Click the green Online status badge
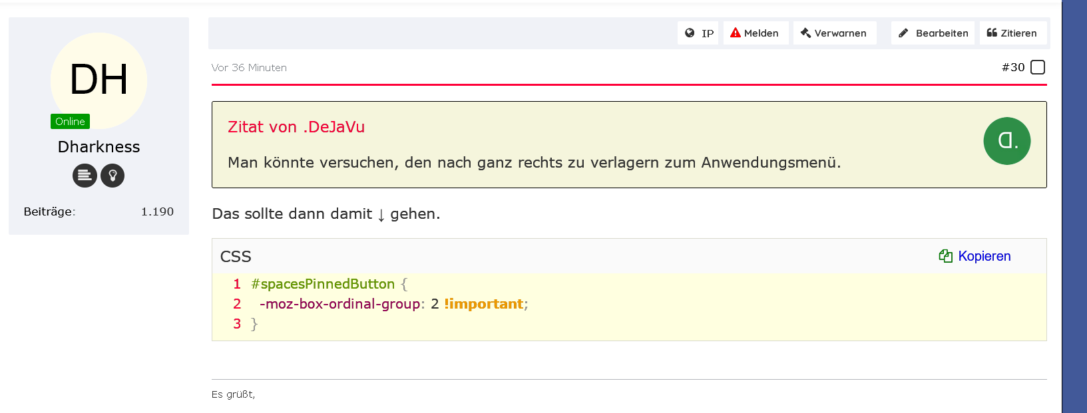The width and height of the screenshot is (1087, 413). tap(70, 122)
